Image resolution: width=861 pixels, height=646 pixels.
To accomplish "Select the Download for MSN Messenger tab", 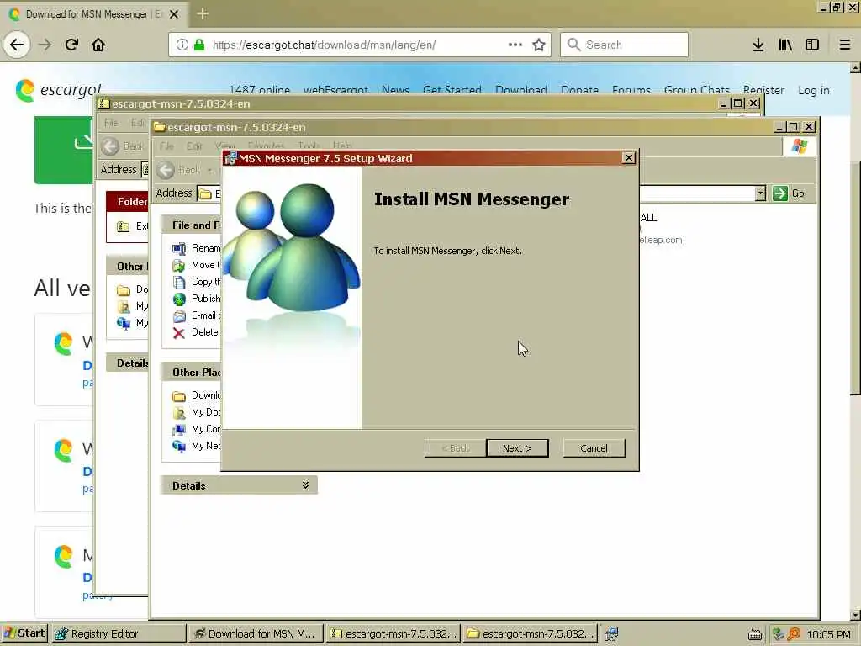I will (94, 13).
